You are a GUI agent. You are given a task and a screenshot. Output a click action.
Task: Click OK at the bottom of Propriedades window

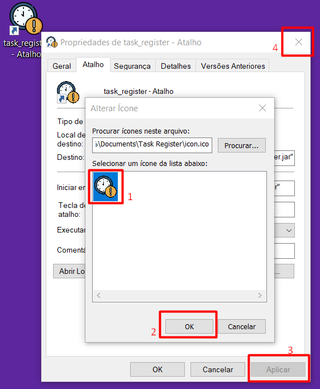coord(157,369)
